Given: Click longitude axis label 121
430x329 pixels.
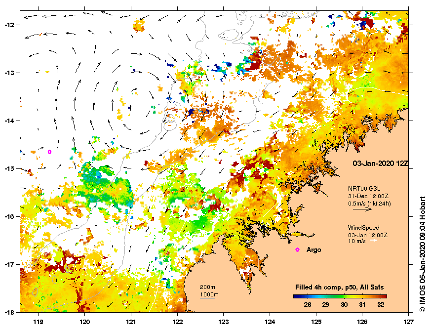Looking at the screenshot, I should pos(131,322).
